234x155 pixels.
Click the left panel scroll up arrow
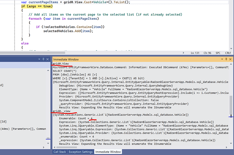pos(48,70)
